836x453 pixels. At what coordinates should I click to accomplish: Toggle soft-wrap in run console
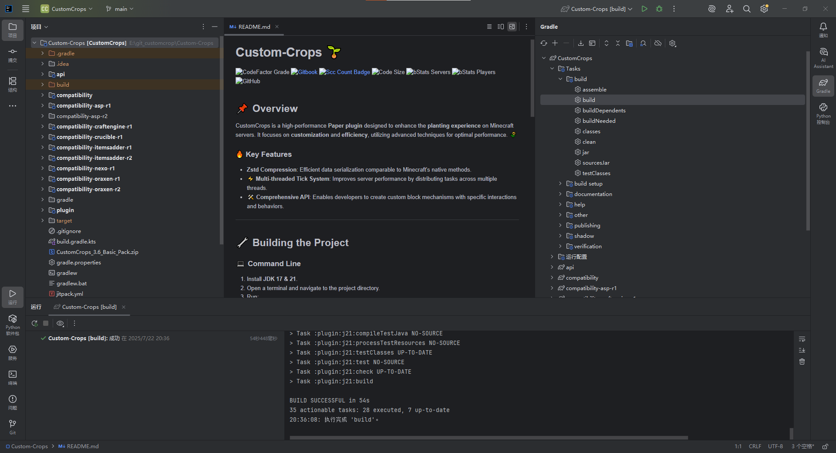tap(802, 339)
